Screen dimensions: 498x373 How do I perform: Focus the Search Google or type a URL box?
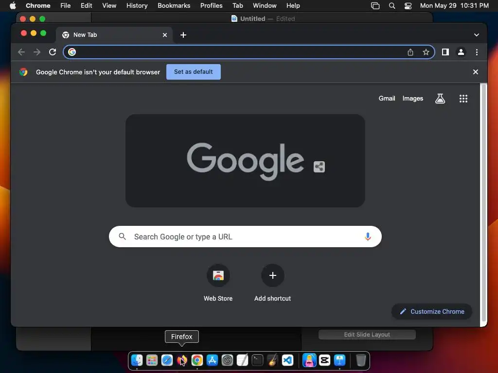pyautogui.click(x=245, y=237)
